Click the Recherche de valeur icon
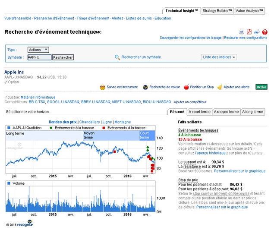The image size is (274, 230). [x=145, y=87]
